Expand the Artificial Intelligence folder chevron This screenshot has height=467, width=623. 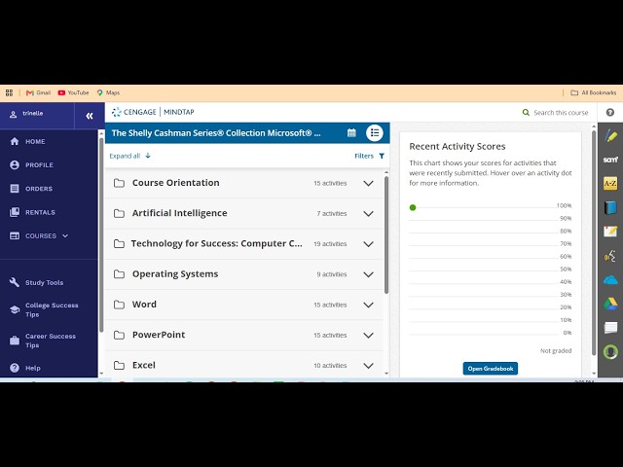click(368, 214)
